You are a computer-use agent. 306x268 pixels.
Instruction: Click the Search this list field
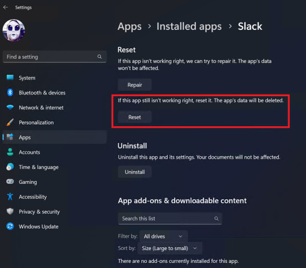[x=170, y=218]
